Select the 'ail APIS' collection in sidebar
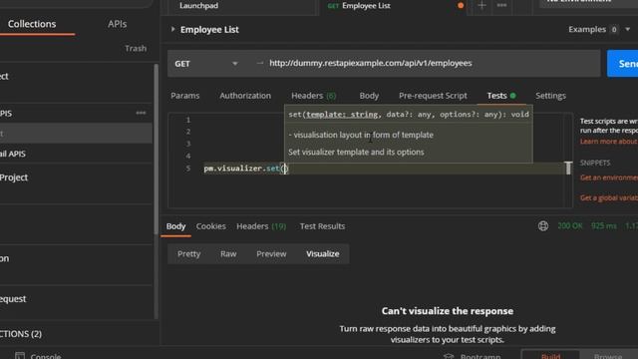The image size is (638, 359). [x=76, y=154]
